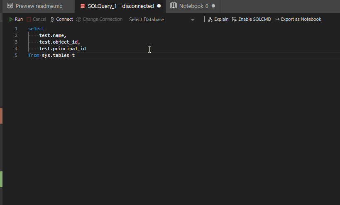
Task: Click the Change Connection label
Action: point(103,19)
